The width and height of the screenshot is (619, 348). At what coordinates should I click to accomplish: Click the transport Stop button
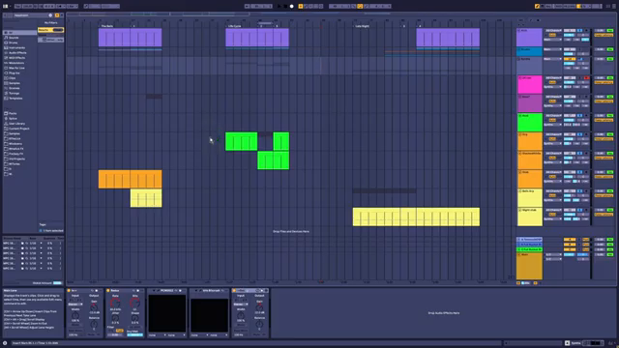[285, 7]
